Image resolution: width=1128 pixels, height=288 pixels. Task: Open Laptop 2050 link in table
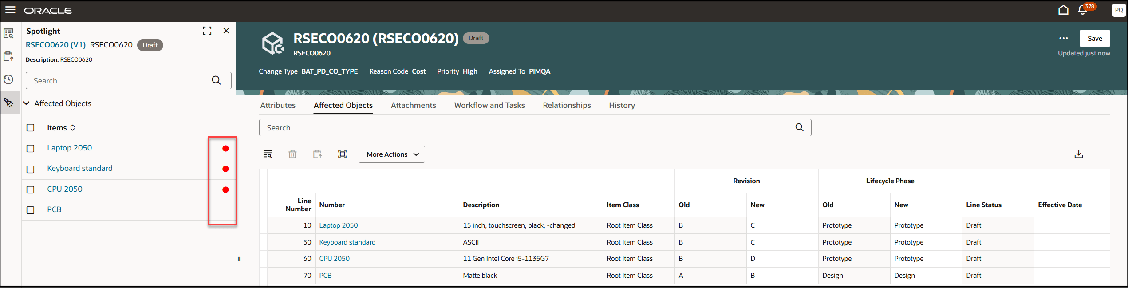(339, 225)
